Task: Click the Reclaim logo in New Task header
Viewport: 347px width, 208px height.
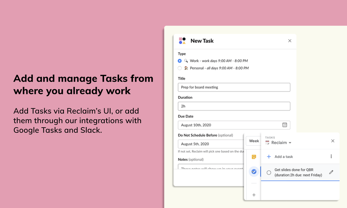Action: (x=182, y=41)
